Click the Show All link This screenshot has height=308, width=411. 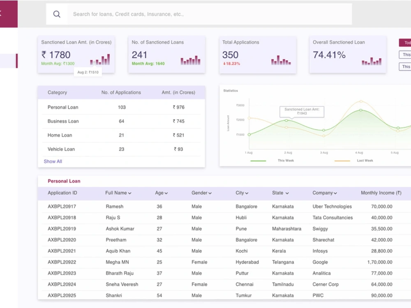point(53,161)
